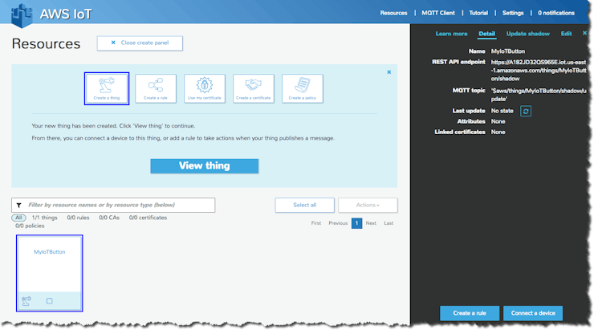Open the Actions dropdown
The width and height of the screenshot is (594, 330).
368,205
